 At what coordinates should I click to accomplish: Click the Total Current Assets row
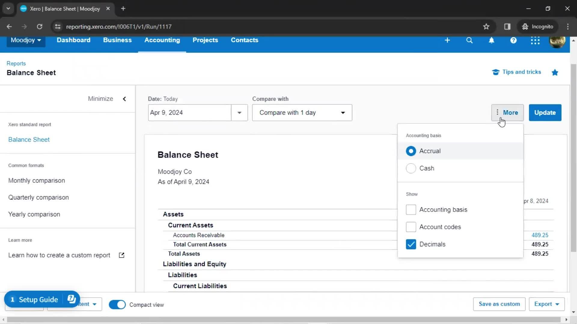(x=359, y=244)
